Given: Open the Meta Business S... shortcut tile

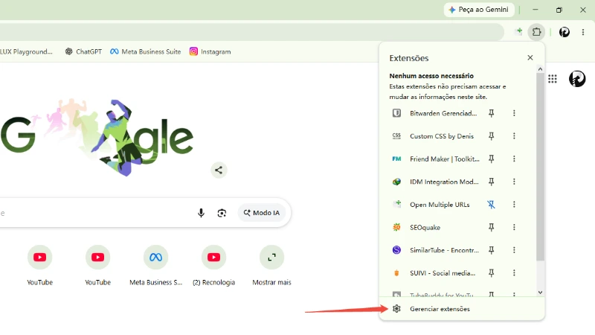Looking at the screenshot, I should [x=156, y=266].
